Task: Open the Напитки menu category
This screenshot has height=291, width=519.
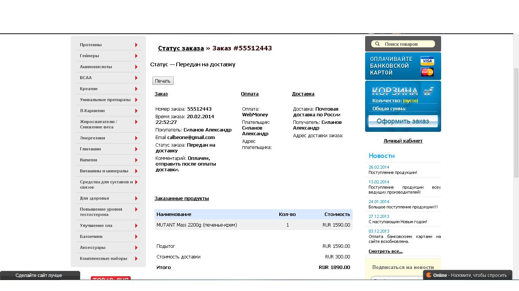Action: point(89,160)
